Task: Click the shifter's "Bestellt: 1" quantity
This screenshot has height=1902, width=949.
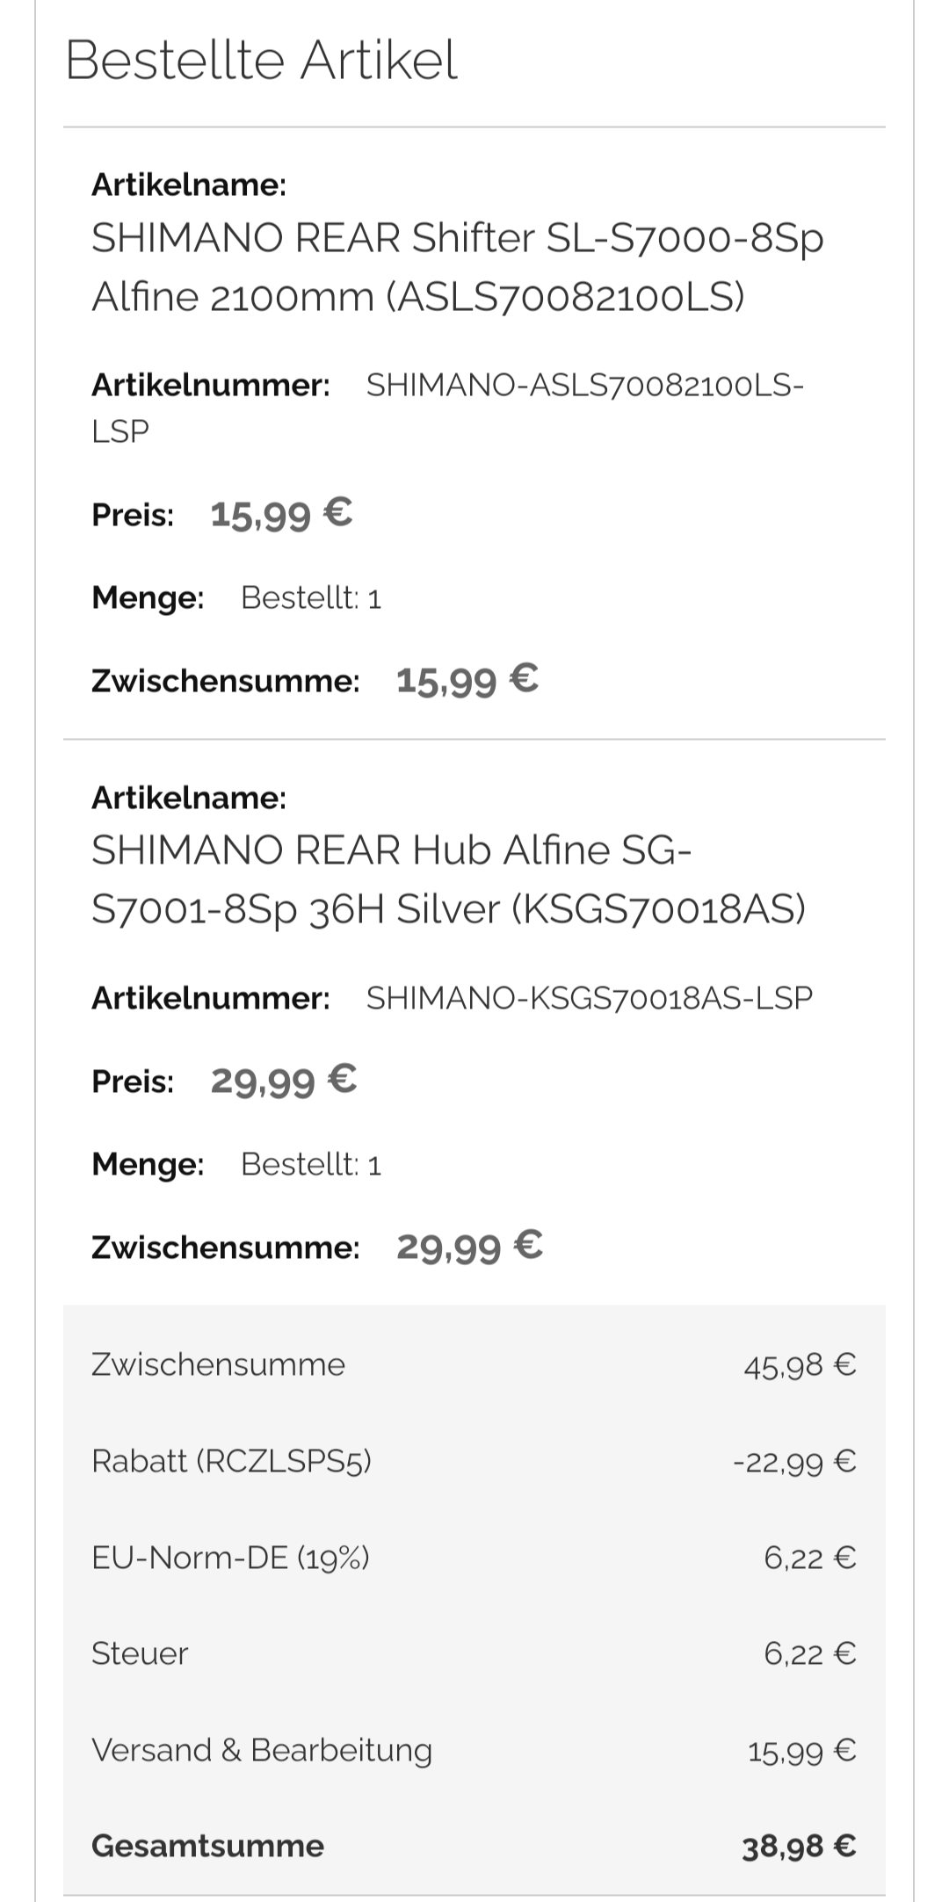Action: (311, 598)
